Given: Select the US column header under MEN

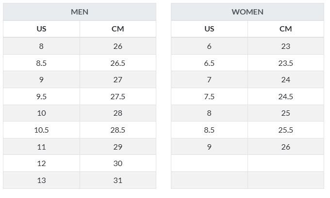Looking at the screenshot, I should point(41,29).
